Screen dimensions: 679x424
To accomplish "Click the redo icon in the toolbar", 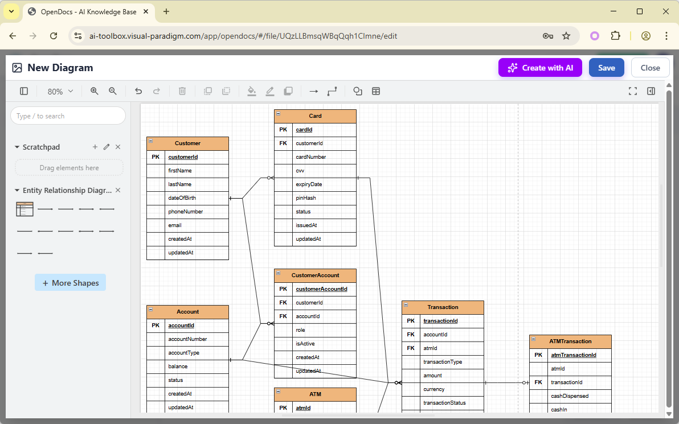I will 157,91.
